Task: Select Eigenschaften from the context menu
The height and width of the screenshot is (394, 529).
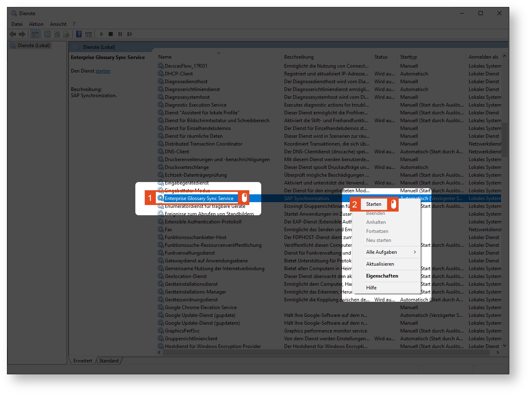Action: (x=382, y=276)
